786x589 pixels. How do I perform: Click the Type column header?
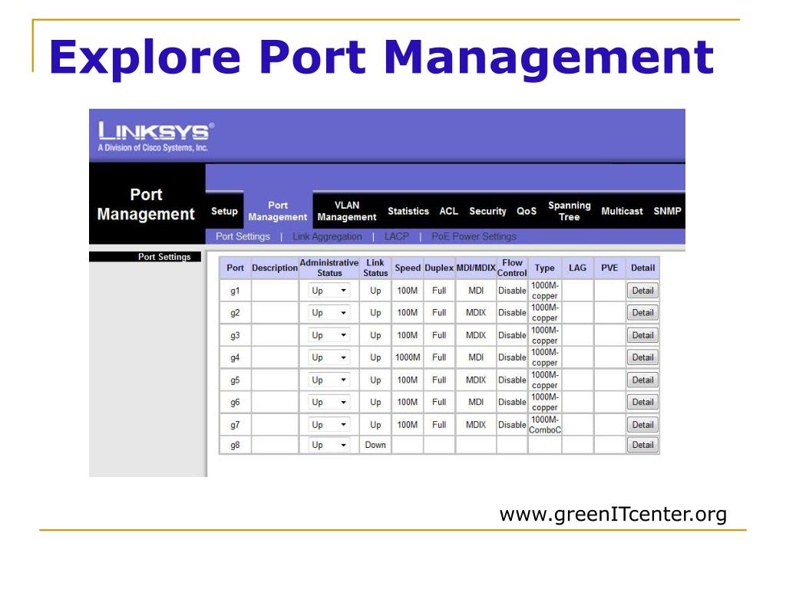544,268
